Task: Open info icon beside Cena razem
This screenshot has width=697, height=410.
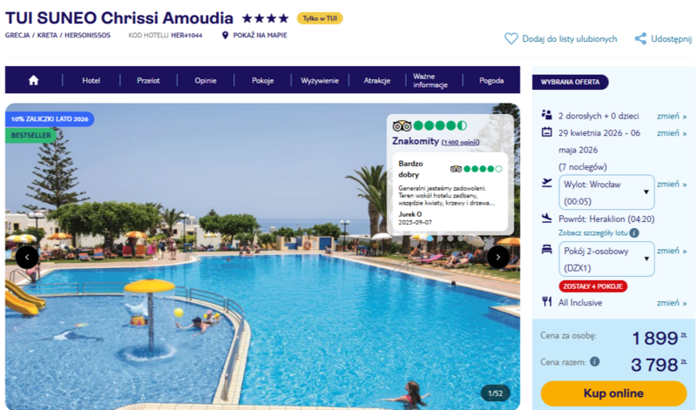Action: point(594,361)
